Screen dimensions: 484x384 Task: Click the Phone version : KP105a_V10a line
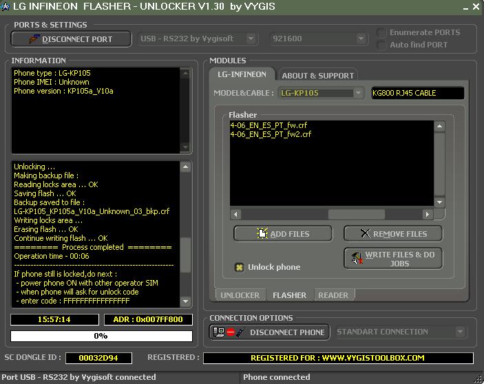63,91
